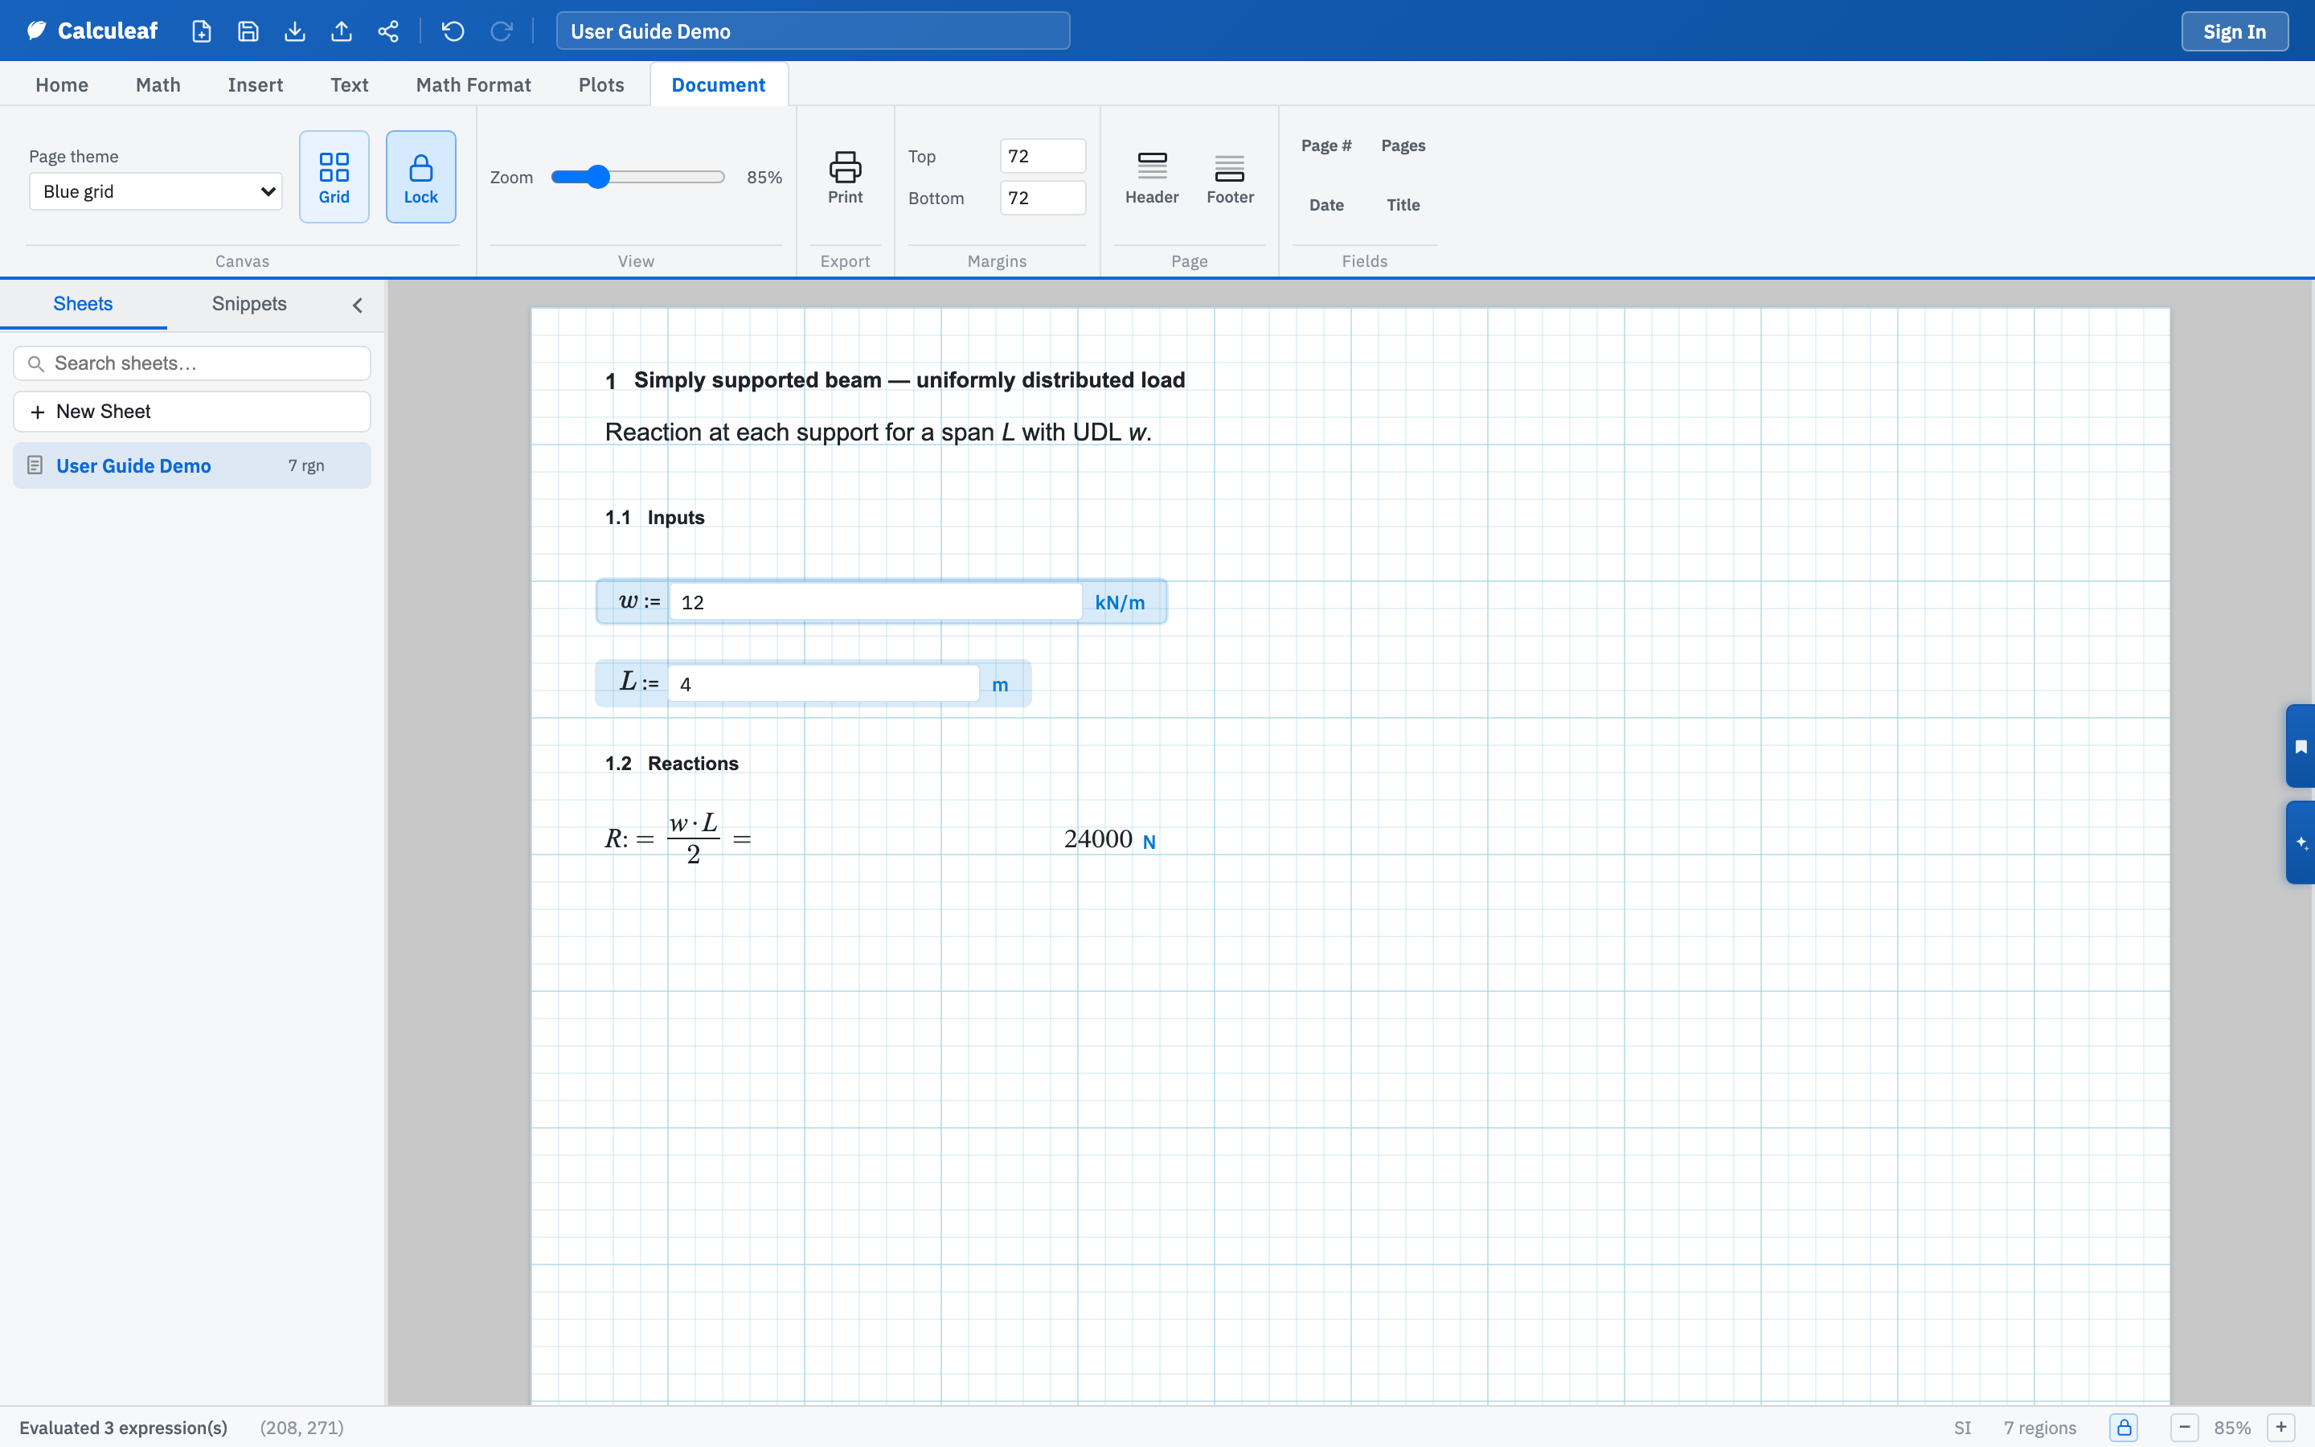Click the w value input showing 12
The image size is (2315, 1447).
875,602
